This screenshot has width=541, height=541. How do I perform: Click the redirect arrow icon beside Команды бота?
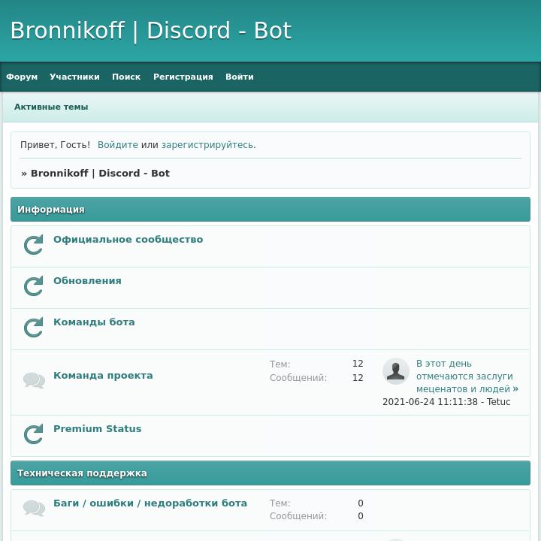pos(34,327)
